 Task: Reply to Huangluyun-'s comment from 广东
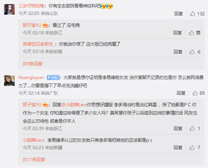181,93
